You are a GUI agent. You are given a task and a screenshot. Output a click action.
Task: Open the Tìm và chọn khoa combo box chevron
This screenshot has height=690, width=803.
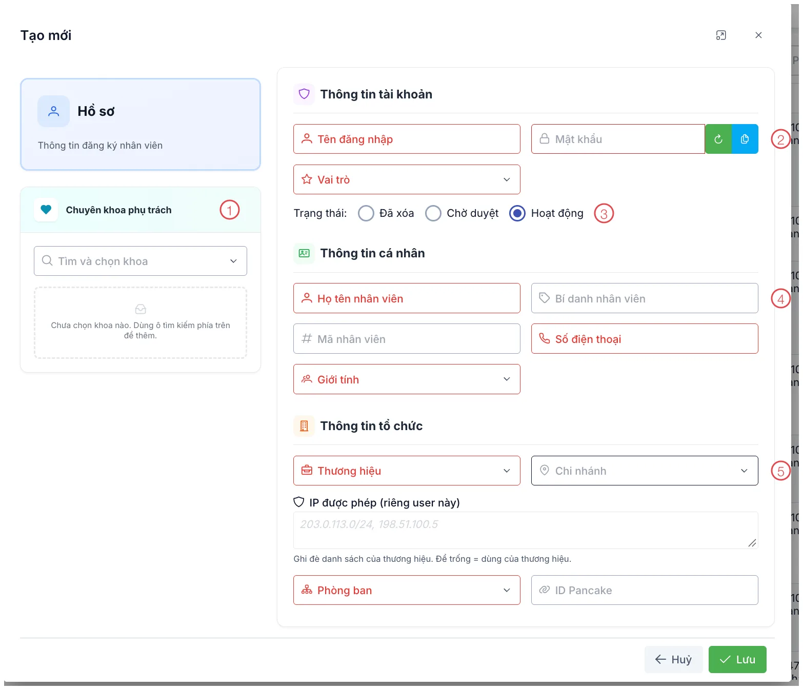(233, 261)
